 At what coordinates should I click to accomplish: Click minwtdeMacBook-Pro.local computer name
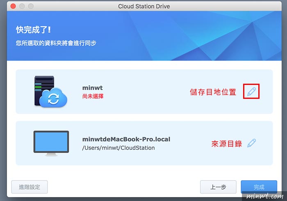pos(126,139)
